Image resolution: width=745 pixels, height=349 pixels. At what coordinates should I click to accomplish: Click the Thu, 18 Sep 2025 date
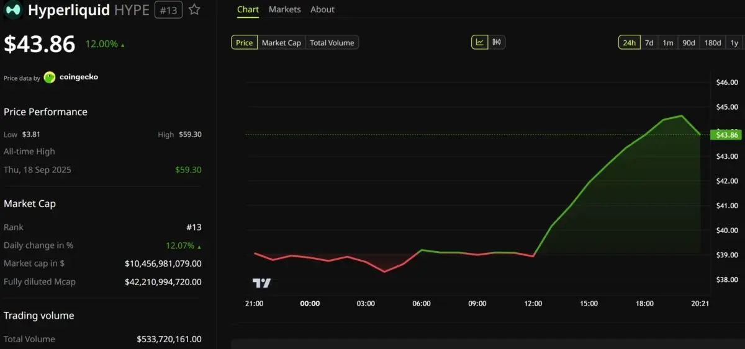pos(37,170)
